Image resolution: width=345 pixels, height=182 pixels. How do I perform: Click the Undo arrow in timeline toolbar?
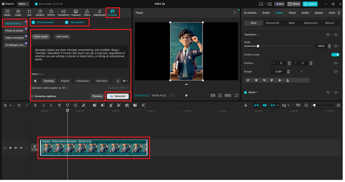(19, 105)
